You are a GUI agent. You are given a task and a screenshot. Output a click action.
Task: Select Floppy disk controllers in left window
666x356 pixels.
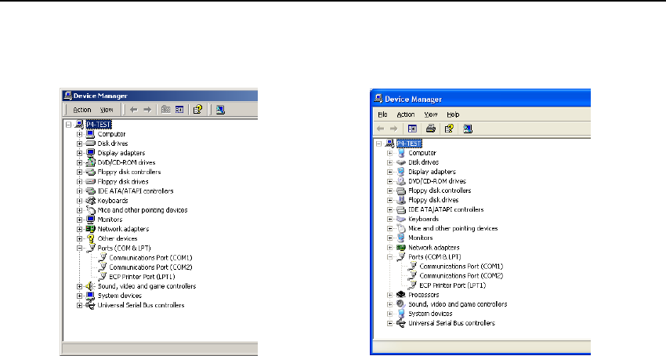click(129, 173)
